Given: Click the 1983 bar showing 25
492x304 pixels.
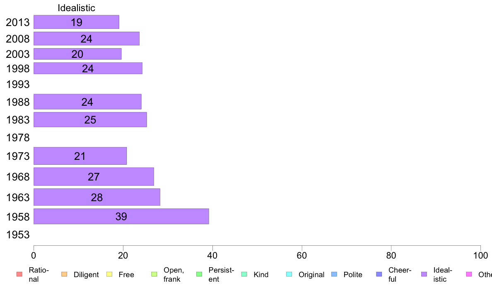Looking at the screenshot, I should click(90, 120).
